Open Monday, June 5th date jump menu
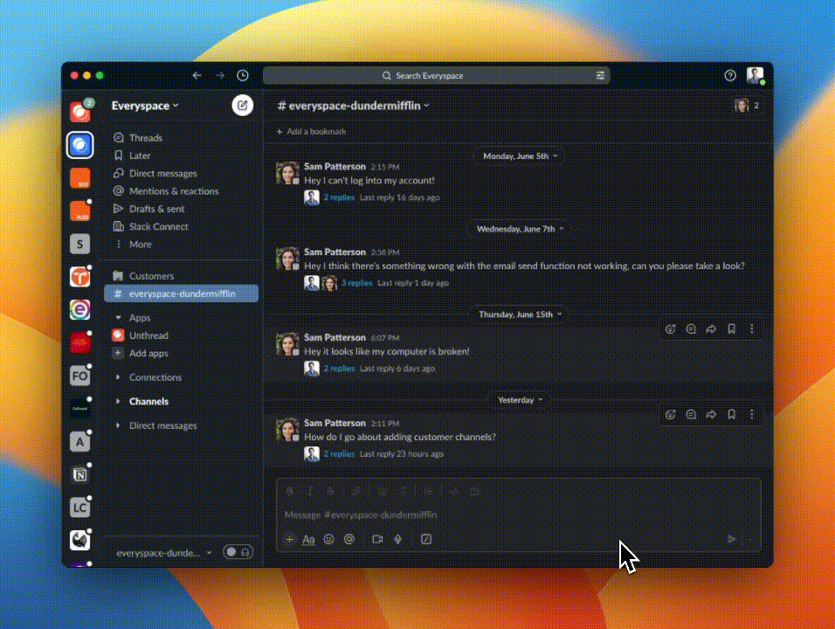Screen dimensions: 835x629 click(519, 156)
